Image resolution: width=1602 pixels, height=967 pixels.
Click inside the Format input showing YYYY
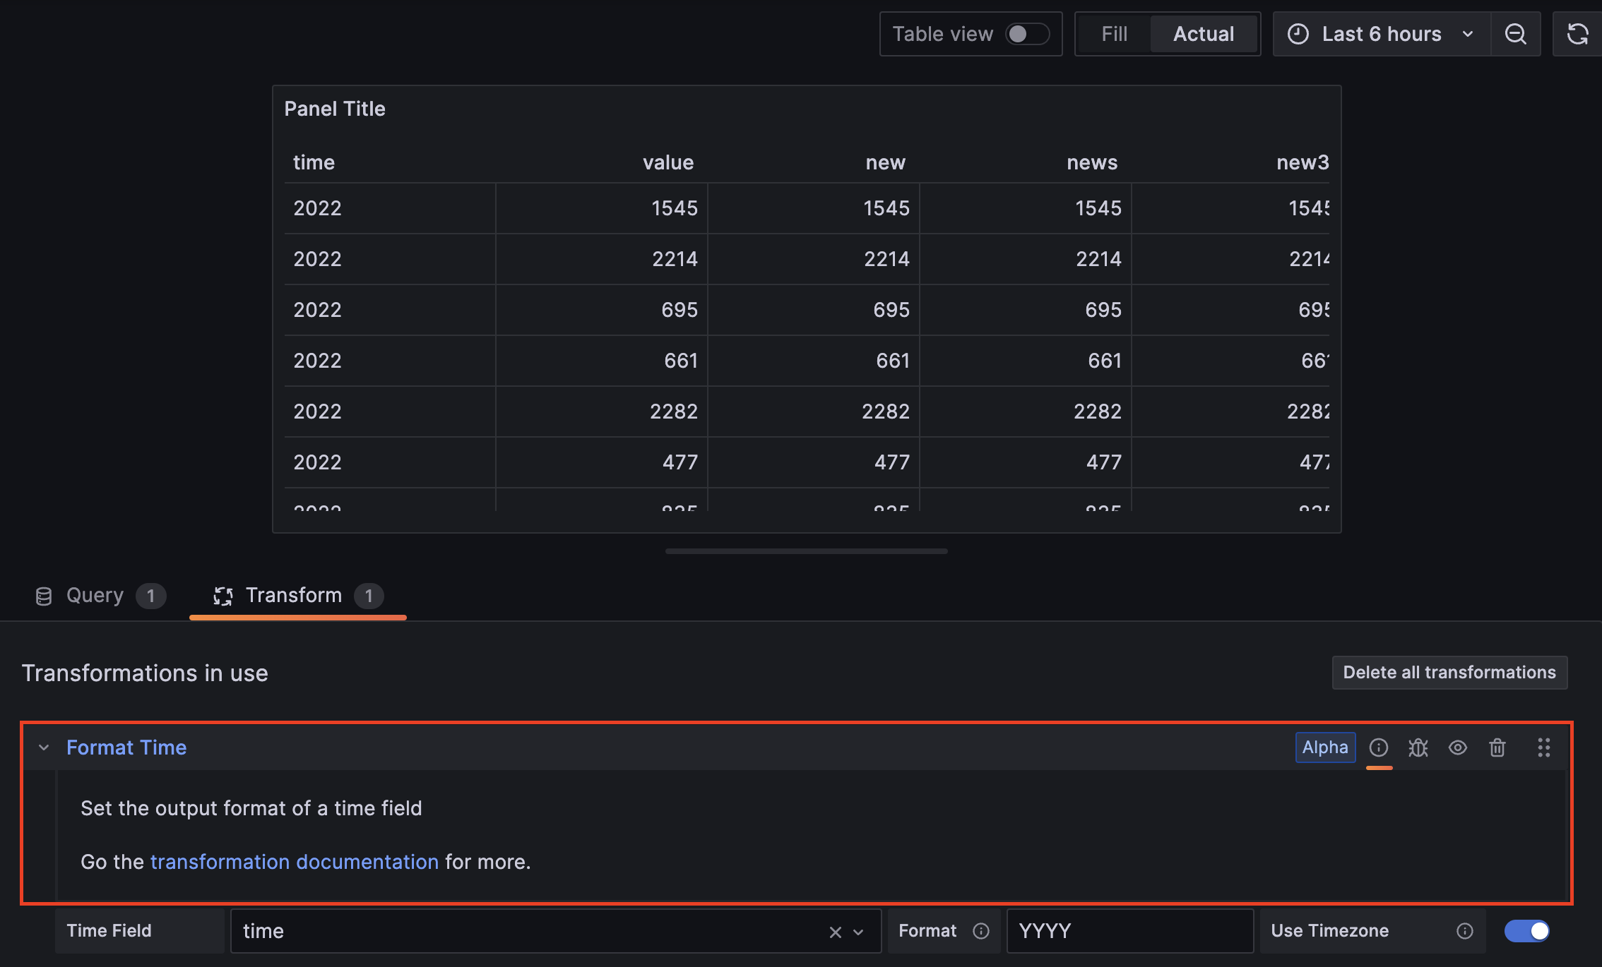click(1130, 931)
